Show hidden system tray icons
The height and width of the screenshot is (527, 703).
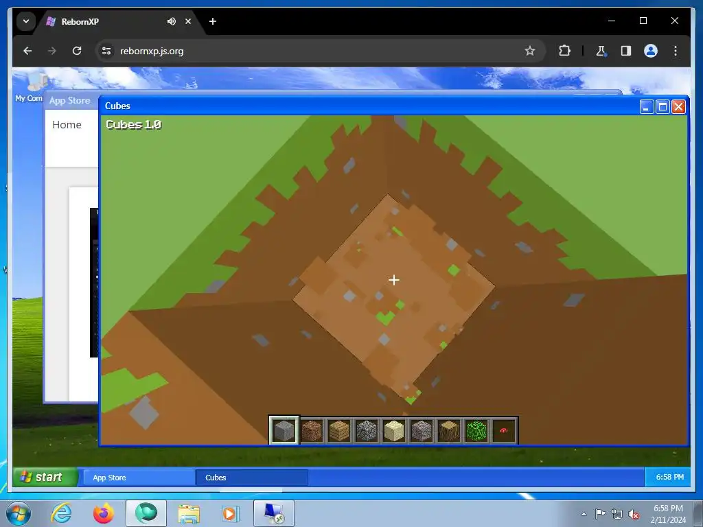point(584,514)
